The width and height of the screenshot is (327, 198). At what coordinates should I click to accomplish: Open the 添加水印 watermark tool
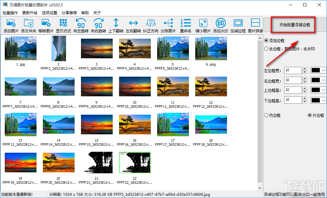[x=221, y=26]
